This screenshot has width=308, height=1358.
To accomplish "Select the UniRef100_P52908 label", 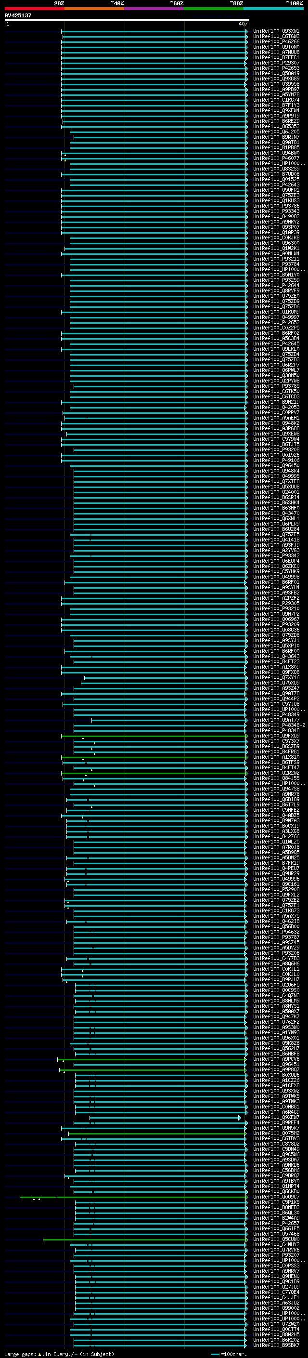I will [x=276, y=890].
